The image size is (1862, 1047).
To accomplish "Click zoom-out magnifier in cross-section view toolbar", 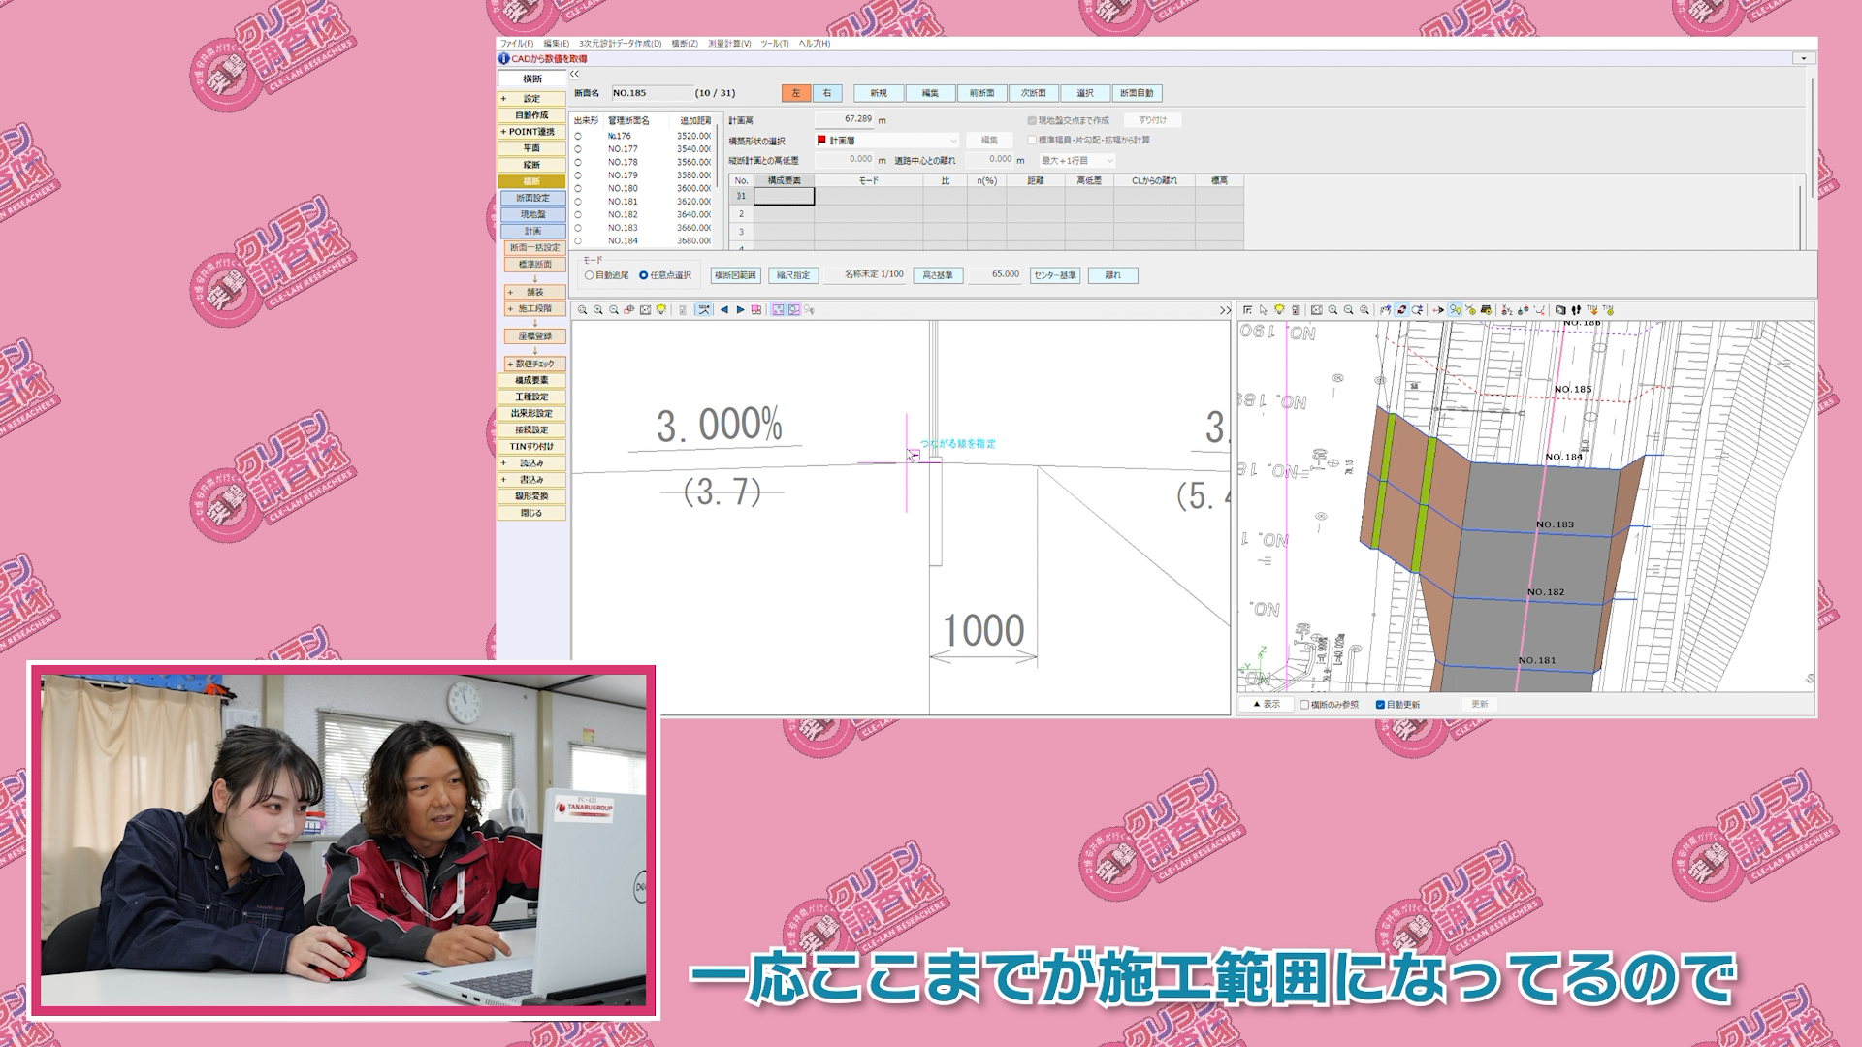I will click(614, 310).
